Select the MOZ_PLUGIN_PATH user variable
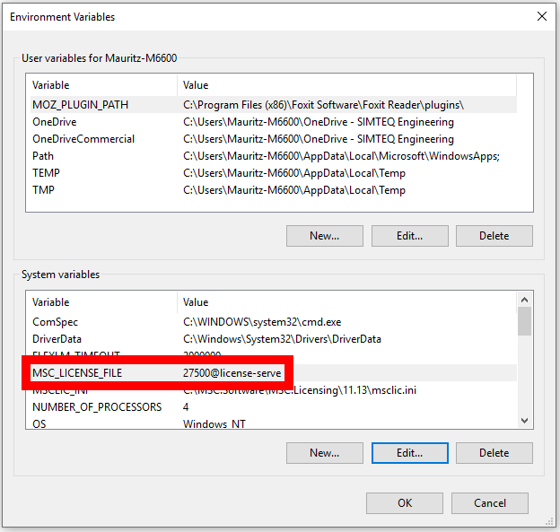Image resolution: width=560 pixels, height=532 pixels. pos(80,105)
